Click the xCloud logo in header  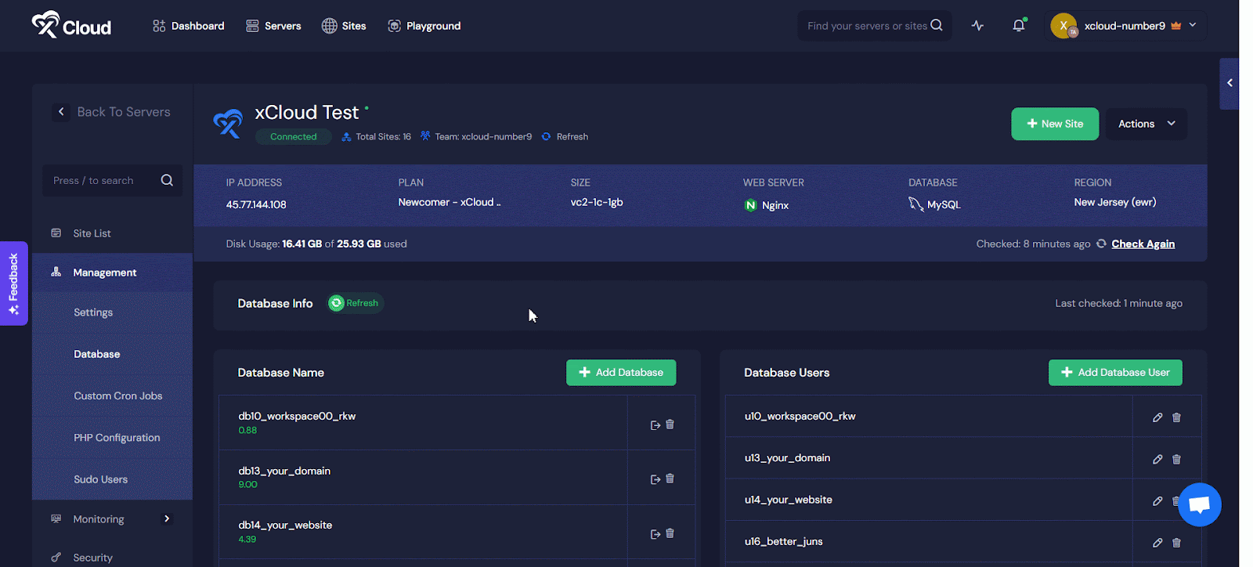point(71,25)
